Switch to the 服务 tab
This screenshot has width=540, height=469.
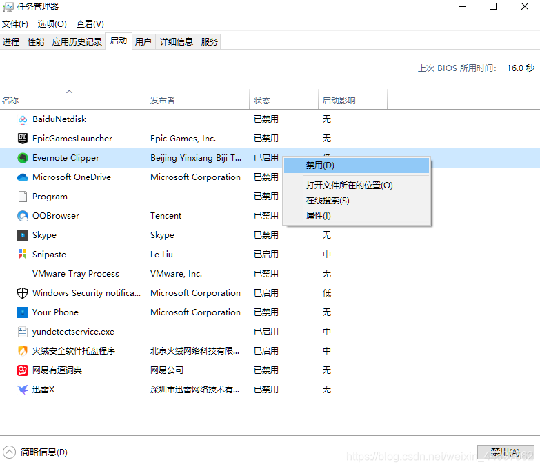click(210, 41)
